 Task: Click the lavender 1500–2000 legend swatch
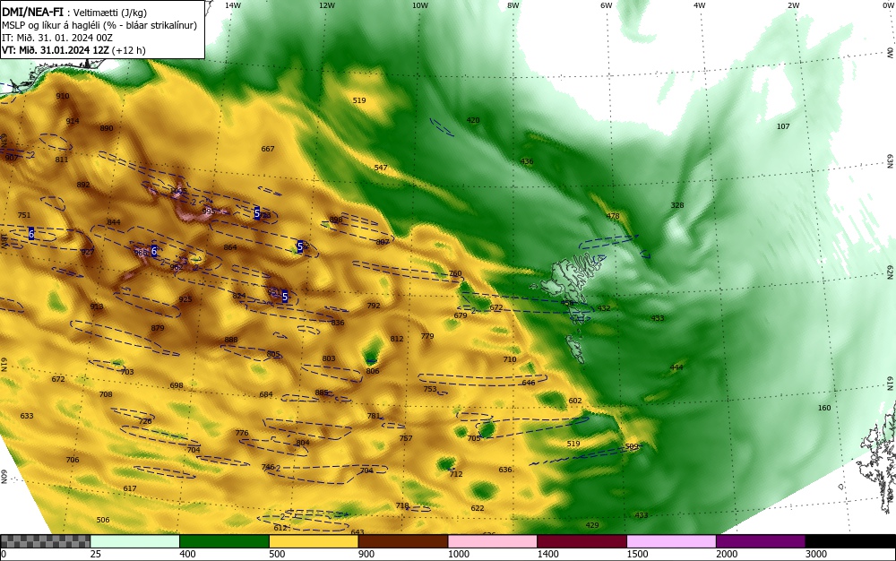click(671, 541)
